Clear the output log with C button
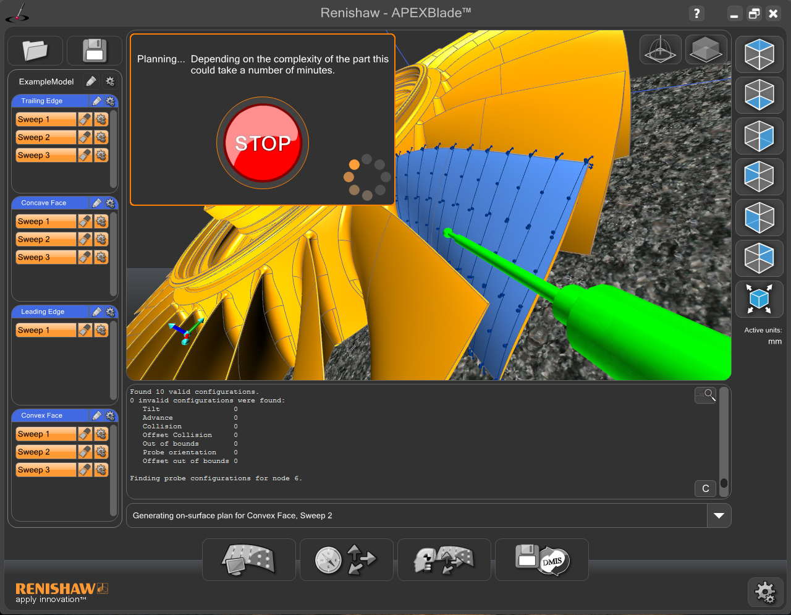This screenshot has width=791, height=615. 705,488
